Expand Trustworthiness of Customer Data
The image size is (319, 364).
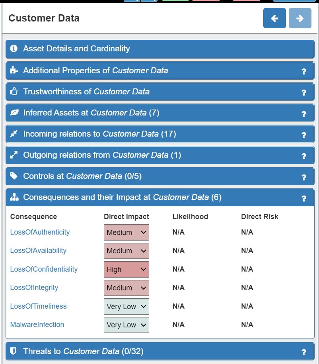point(160,92)
